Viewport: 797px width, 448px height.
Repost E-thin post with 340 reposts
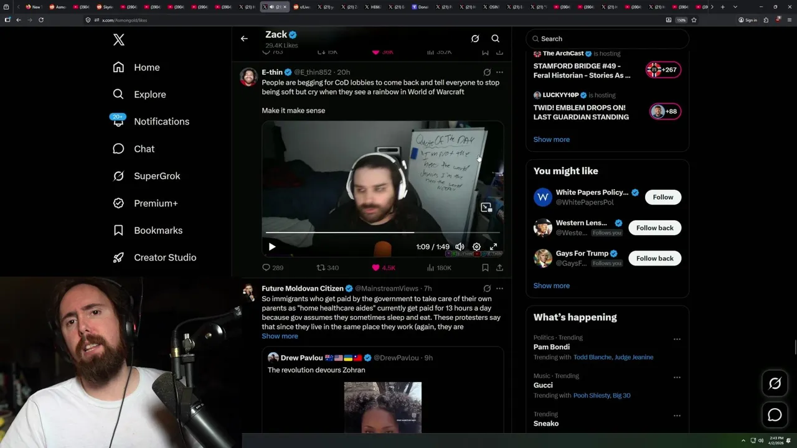[328, 268]
